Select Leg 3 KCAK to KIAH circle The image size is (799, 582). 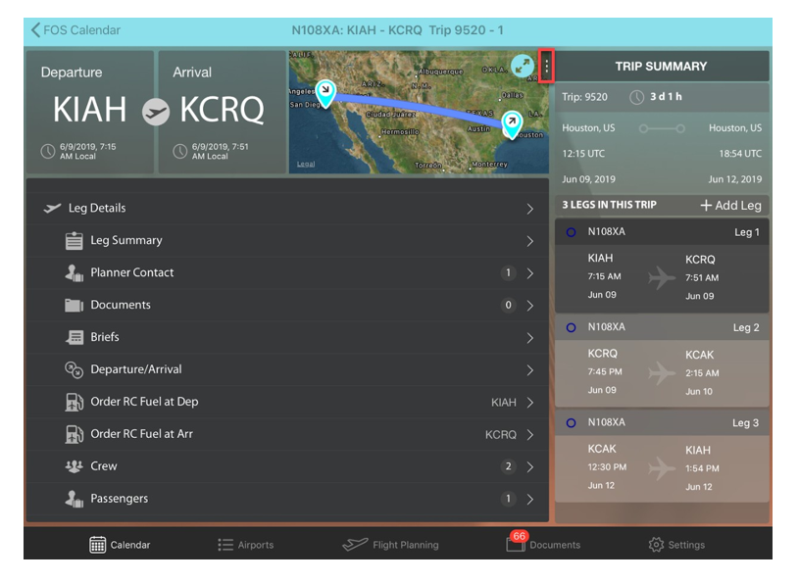tap(571, 423)
